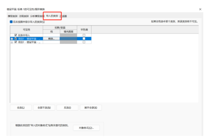Select the 在族中导入 row label
The height and width of the screenshot is (140, 205).
[x=24, y=35]
